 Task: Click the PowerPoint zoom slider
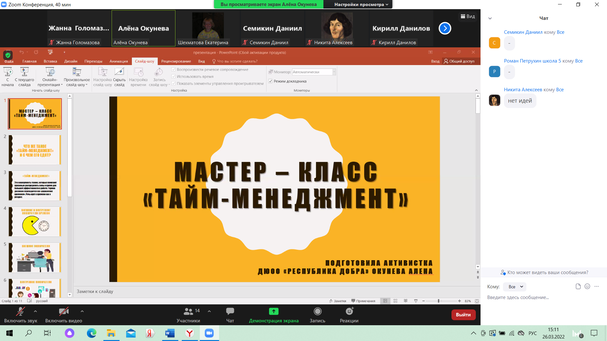pos(438,301)
